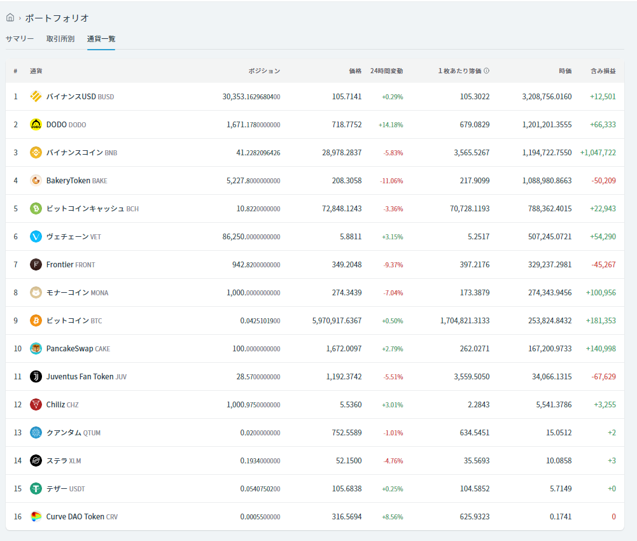Image resolution: width=637 pixels, height=541 pixels.
Task: Click VET market value 507,245.0721
Action: pyautogui.click(x=550, y=237)
